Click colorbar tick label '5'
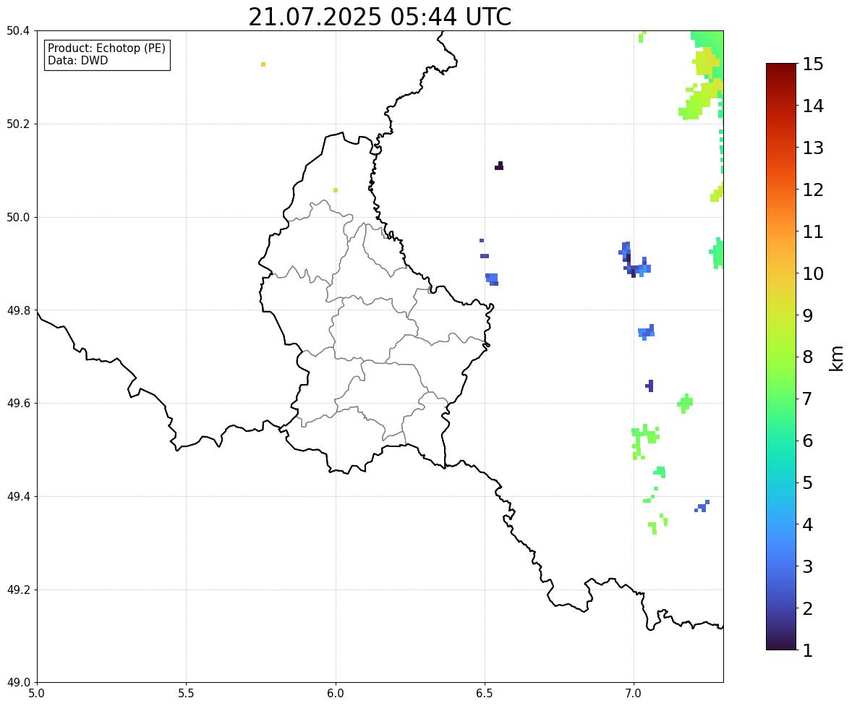This screenshot has height=706, width=852. [x=807, y=482]
